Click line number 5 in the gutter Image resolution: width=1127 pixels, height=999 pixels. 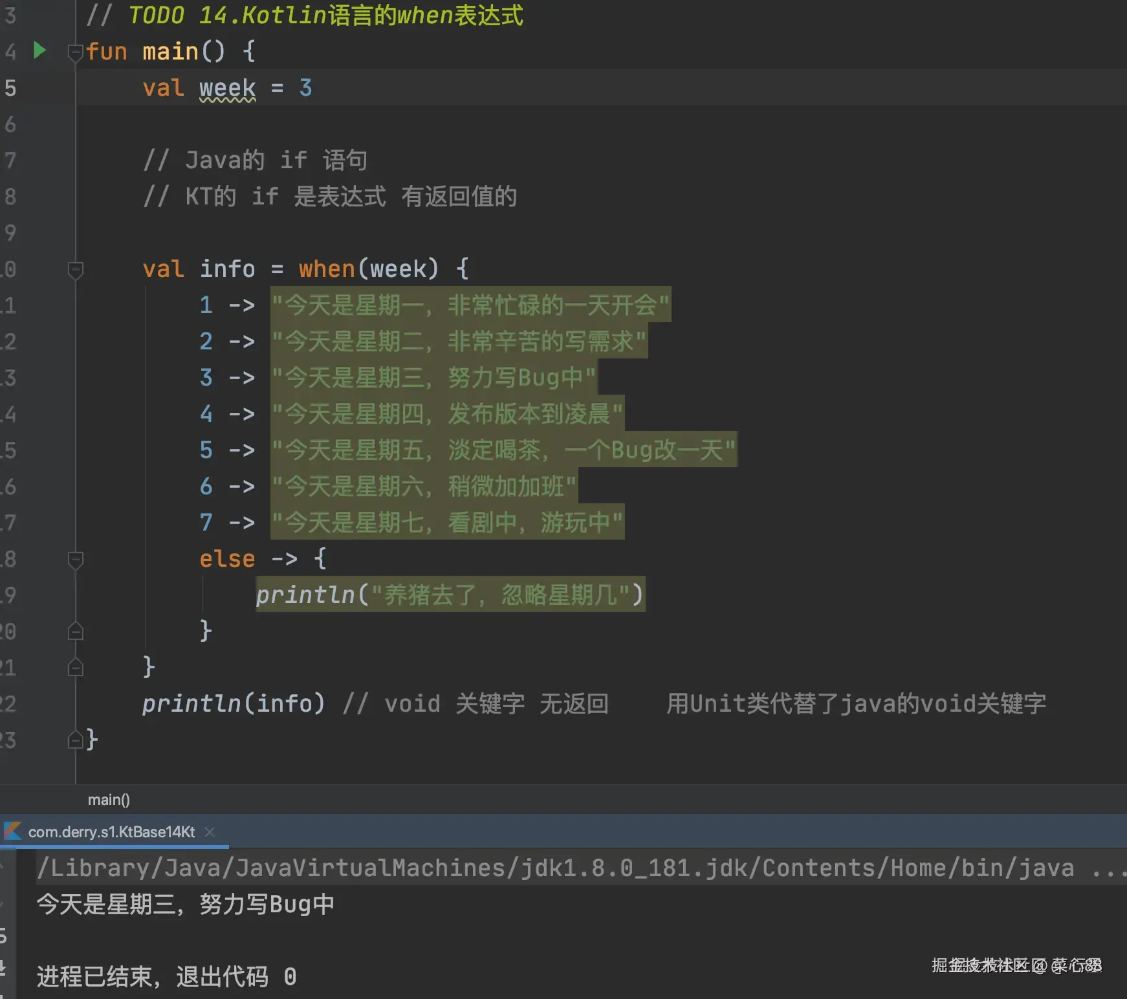click(x=10, y=89)
